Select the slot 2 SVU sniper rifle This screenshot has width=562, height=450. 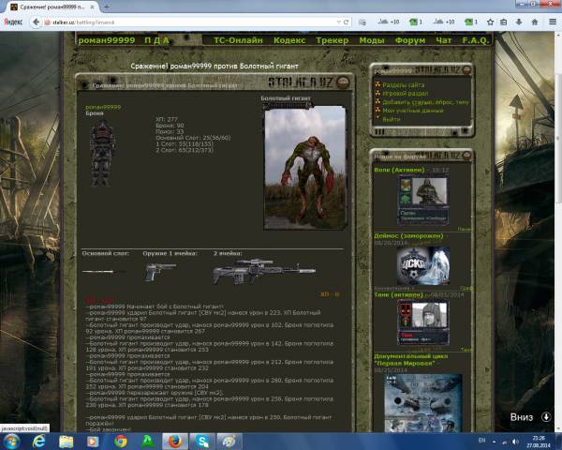[264, 271]
